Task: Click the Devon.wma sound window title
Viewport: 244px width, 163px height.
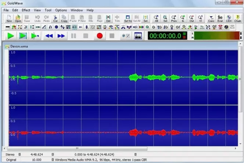Action: (x=19, y=46)
